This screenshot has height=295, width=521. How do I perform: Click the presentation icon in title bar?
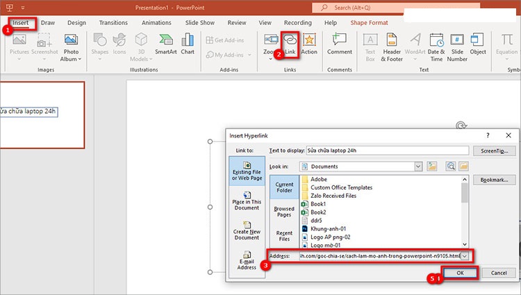(10, 8)
